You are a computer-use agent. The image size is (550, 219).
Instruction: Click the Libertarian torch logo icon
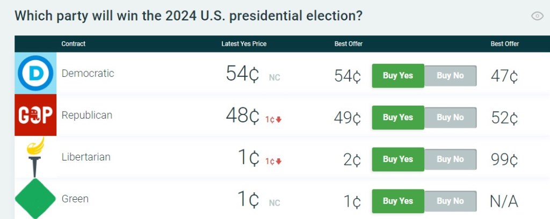click(35, 157)
